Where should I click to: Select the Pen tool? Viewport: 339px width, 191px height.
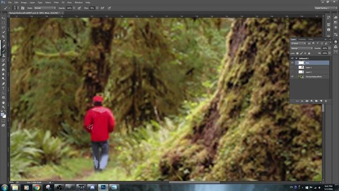click(3, 84)
